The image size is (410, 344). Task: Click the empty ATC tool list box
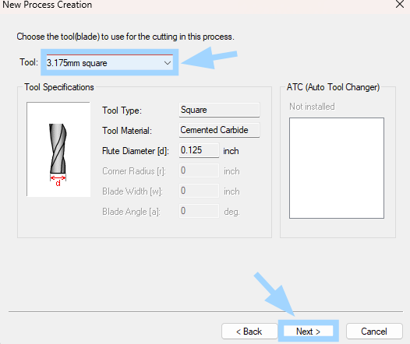pyautogui.click(x=337, y=168)
